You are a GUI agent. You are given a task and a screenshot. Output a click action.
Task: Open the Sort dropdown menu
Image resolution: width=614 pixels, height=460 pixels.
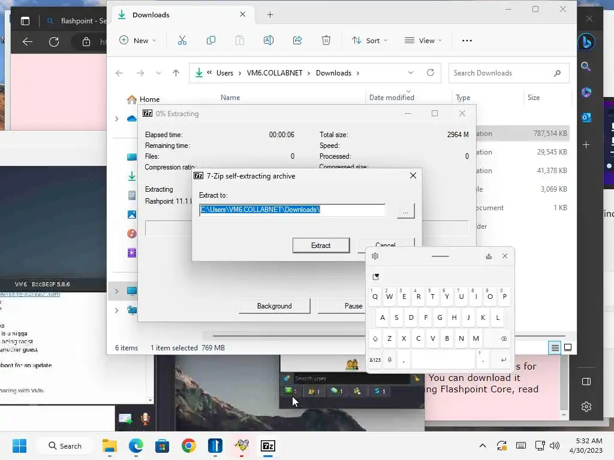click(369, 40)
